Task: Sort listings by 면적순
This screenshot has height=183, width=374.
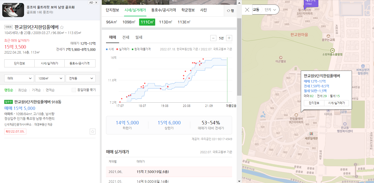Action: coord(50,90)
